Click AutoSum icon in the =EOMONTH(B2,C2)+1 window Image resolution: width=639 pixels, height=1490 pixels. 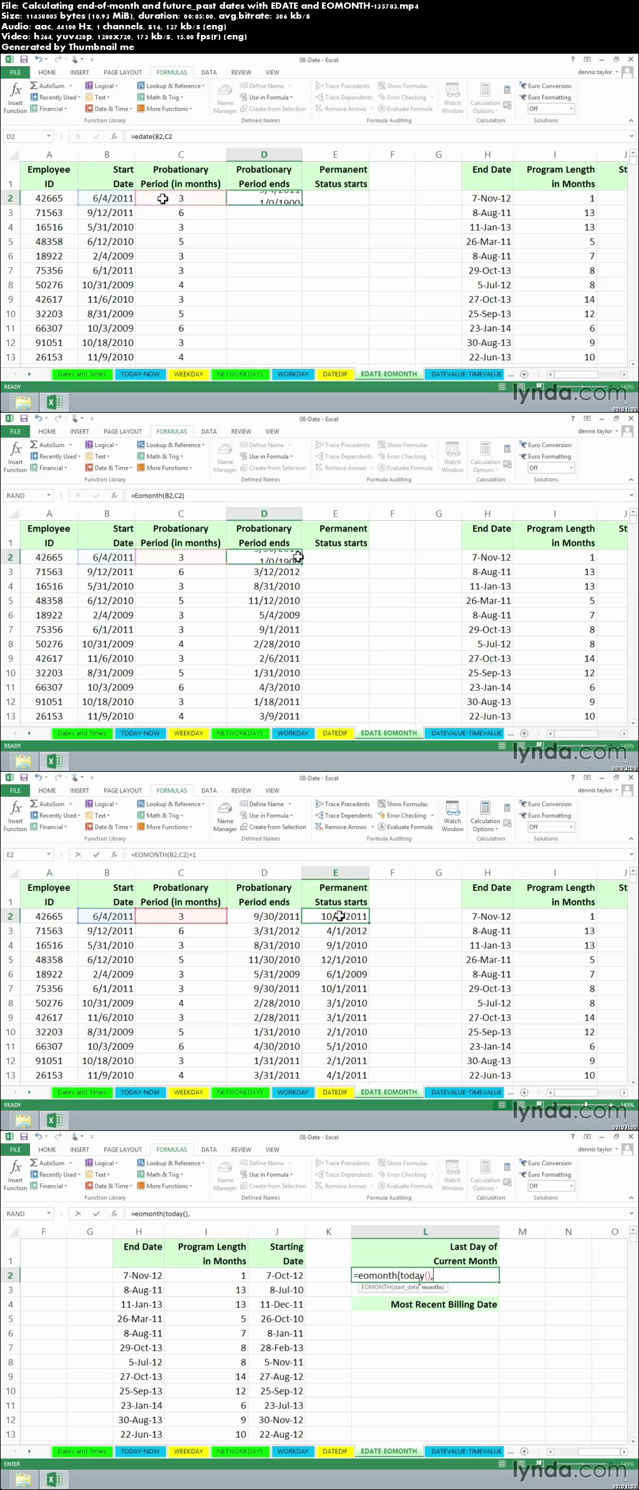click(x=34, y=804)
